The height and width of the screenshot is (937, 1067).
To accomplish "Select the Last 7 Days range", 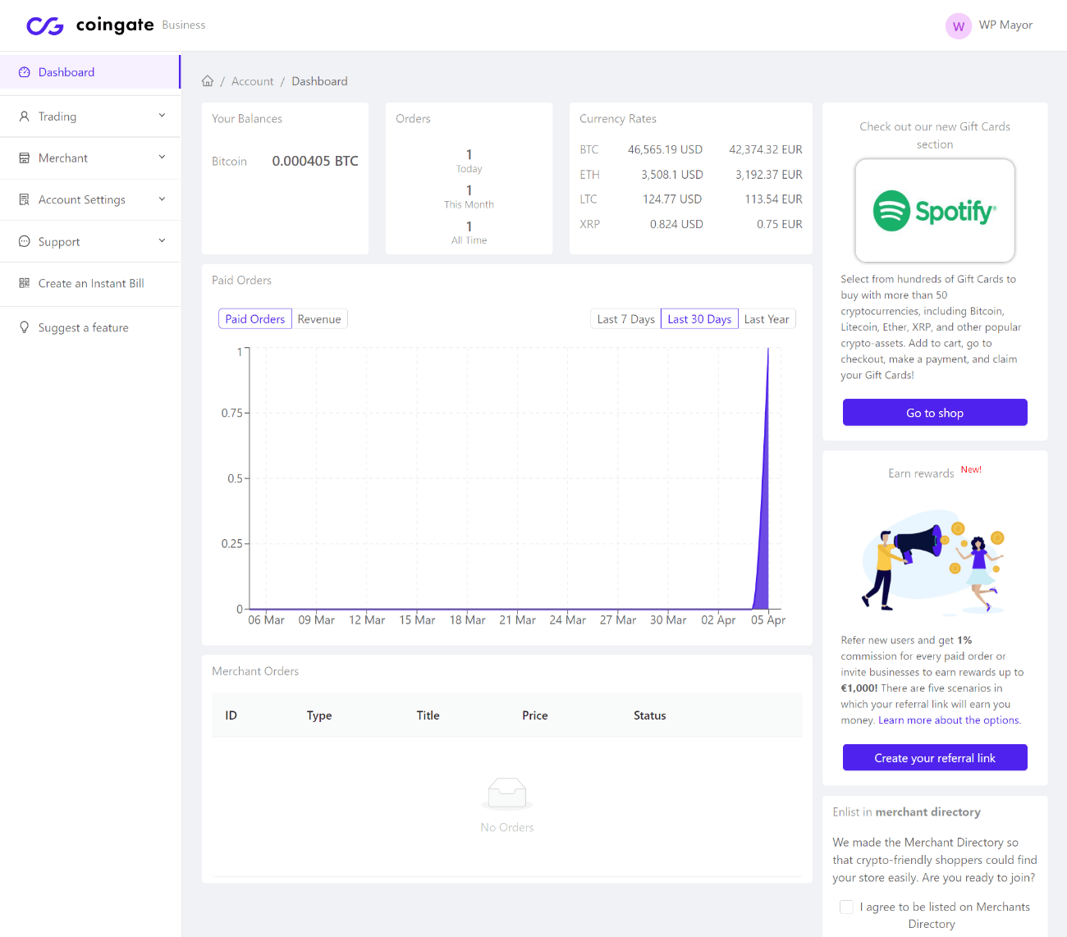I will tap(626, 319).
